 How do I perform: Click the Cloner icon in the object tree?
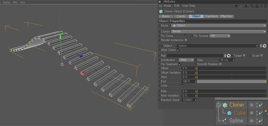point(225,105)
